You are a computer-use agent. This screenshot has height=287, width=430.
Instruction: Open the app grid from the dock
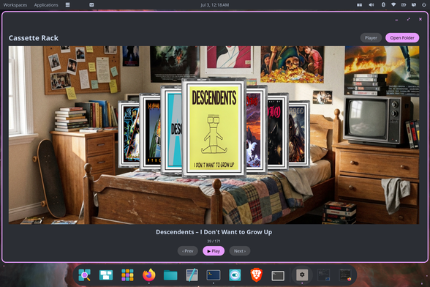tap(127, 275)
